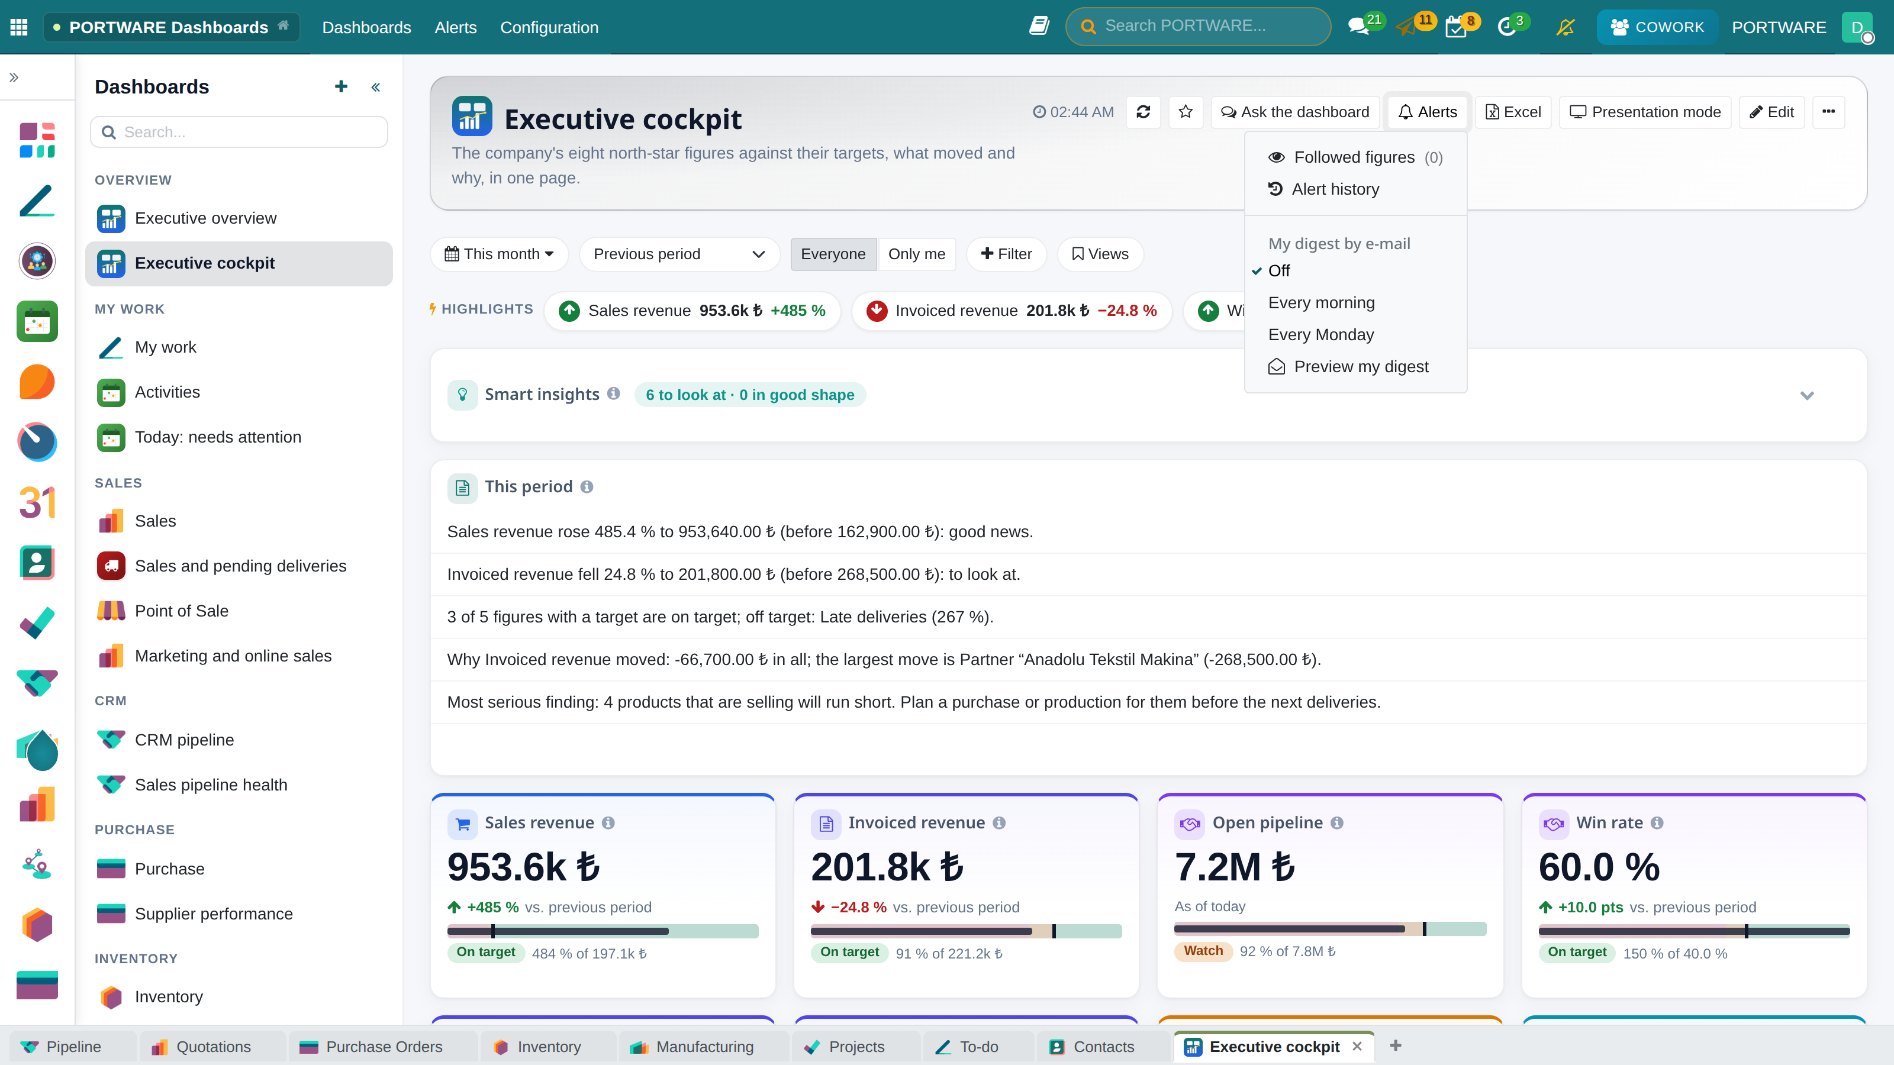Open the Filter options
This screenshot has height=1065, width=1894.
(1006, 254)
